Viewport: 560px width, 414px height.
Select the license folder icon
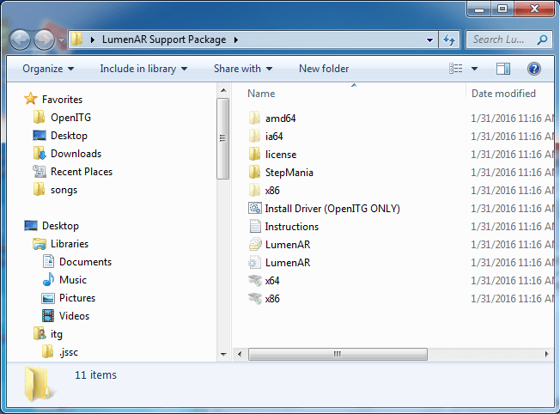(254, 154)
